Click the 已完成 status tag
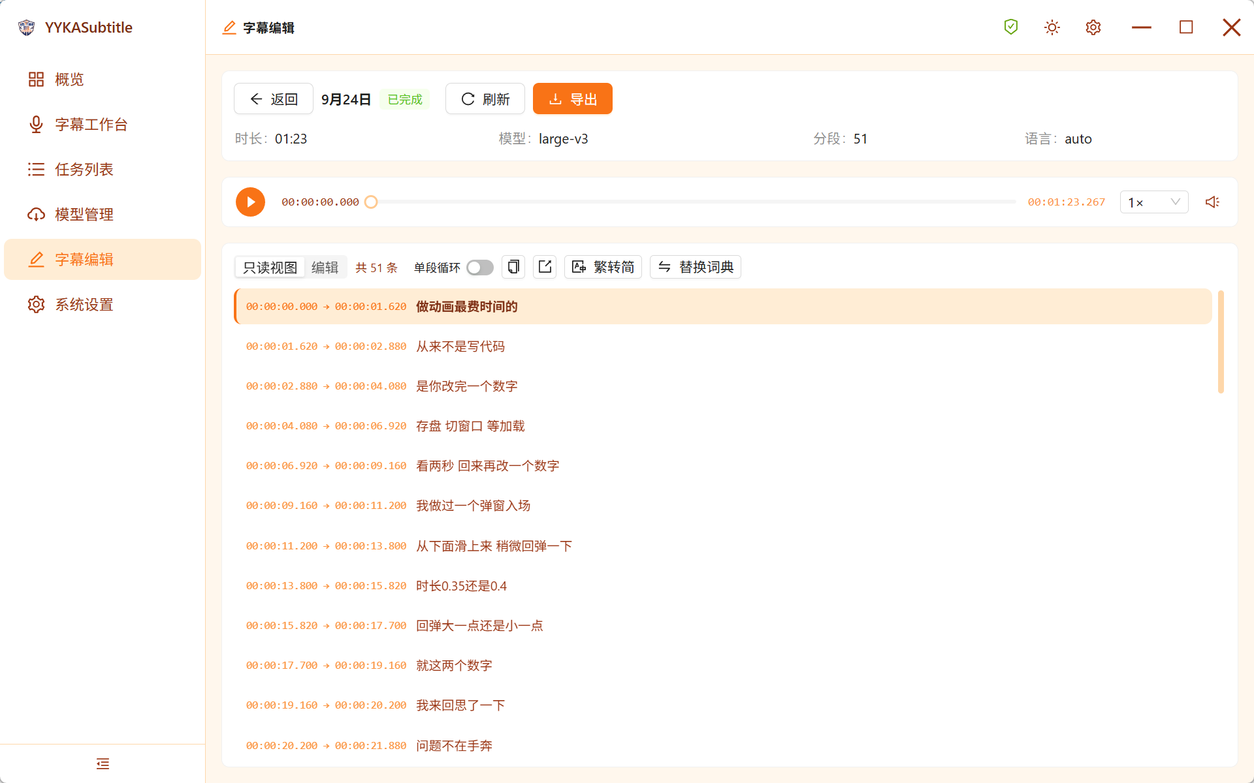1254x783 pixels. [405, 99]
